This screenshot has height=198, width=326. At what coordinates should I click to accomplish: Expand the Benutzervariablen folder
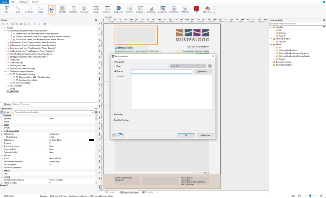coord(271,62)
